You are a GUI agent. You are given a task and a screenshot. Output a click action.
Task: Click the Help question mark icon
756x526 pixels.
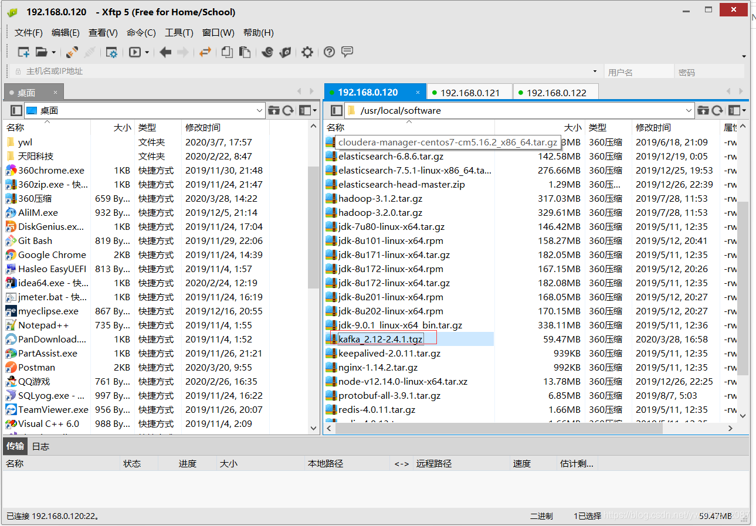pyautogui.click(x=329, y=52)
